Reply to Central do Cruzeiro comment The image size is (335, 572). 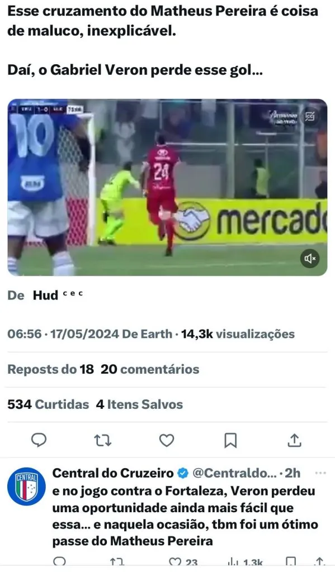tap(59, 562)
